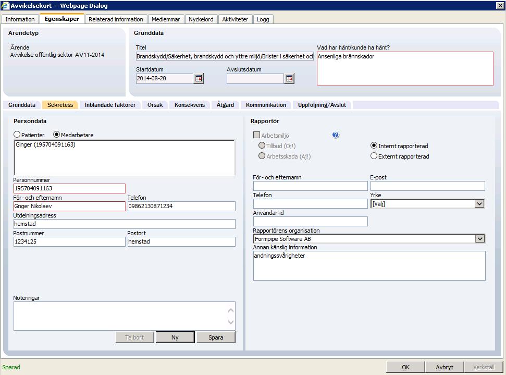This screenshot has width=506, height=375.
Task: Open the Uppföljning/Avslut sub-tab
Action: coord(322,105)
